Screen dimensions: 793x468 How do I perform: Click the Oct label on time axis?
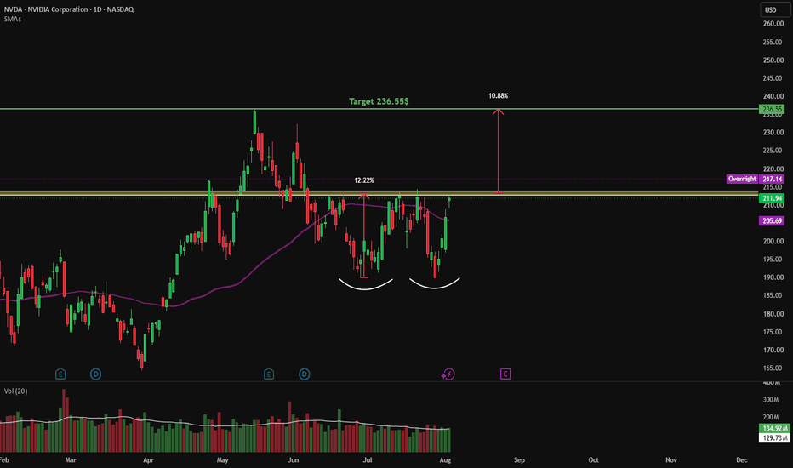593,459
